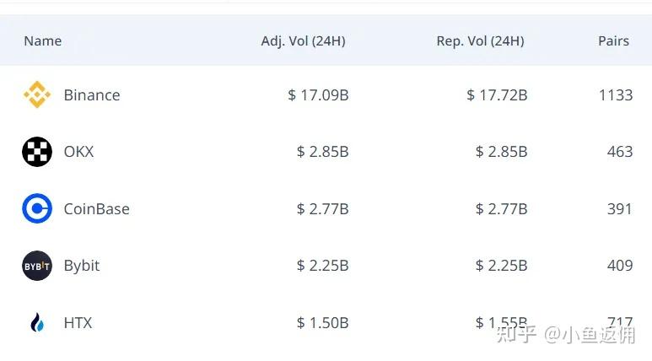Click the CoinBase blue logo icon

coord(37,208)
